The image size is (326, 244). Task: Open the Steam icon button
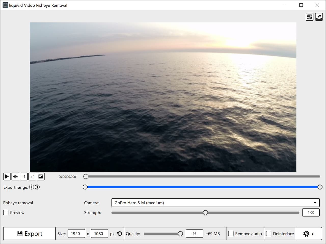[x=309, y=17]
